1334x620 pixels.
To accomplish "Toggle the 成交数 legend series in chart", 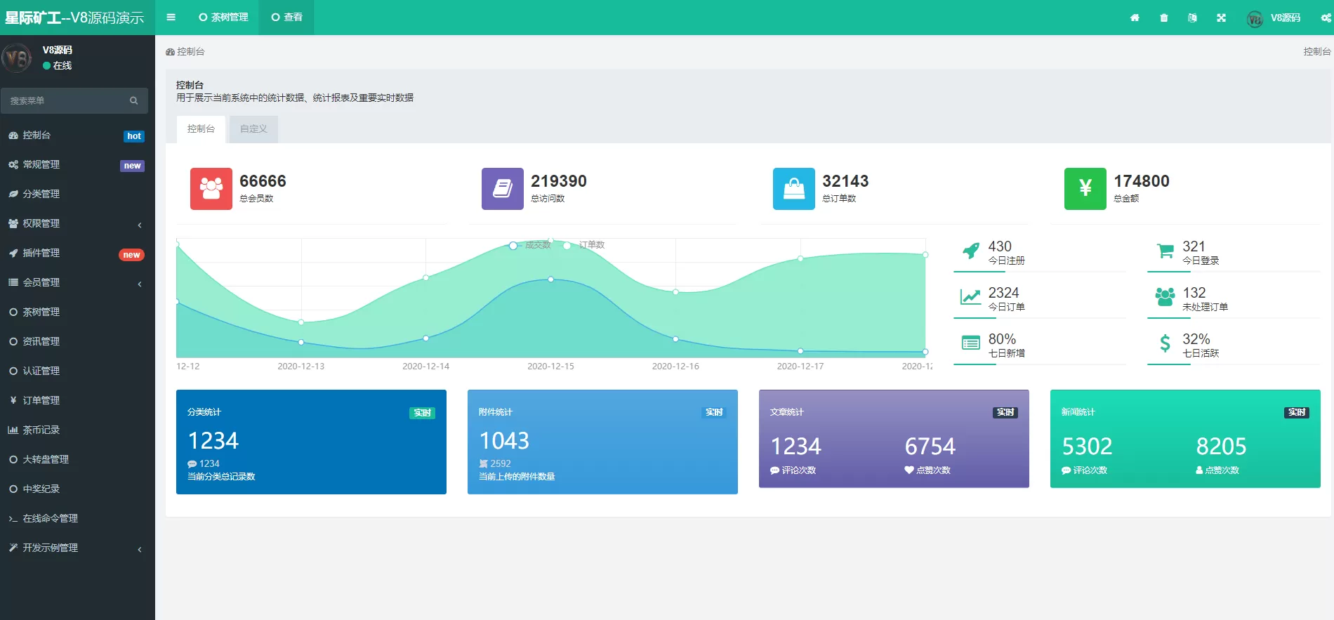I will click(x=531, y=245).
